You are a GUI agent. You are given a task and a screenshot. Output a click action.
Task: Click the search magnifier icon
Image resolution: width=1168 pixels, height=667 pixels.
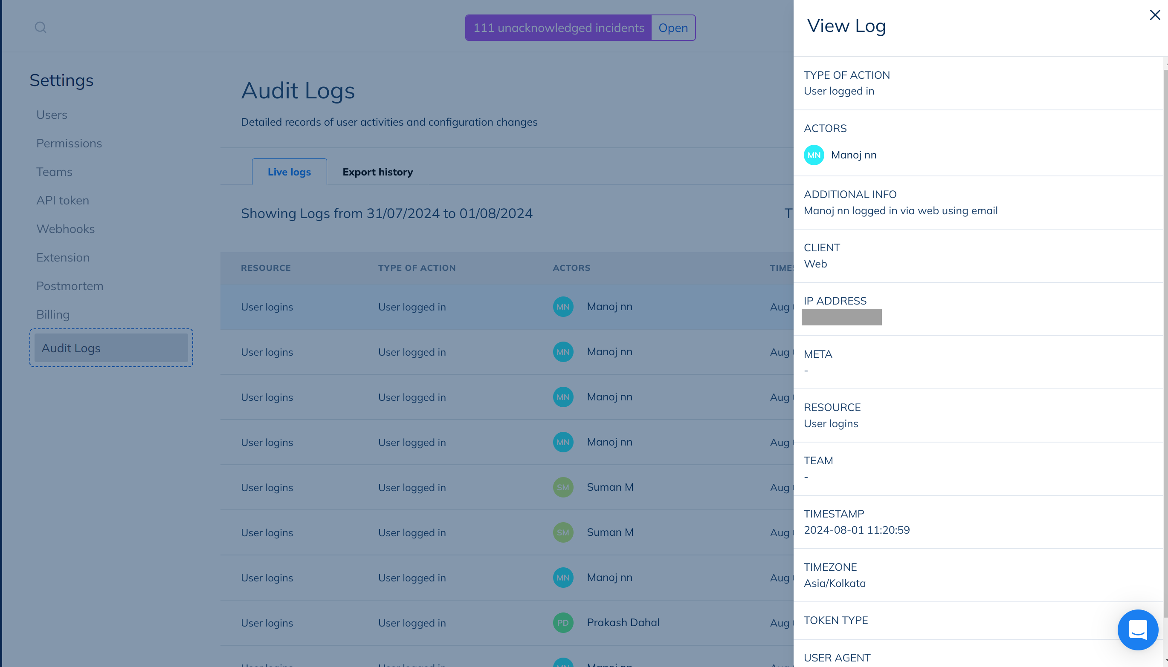coord(41,28)
